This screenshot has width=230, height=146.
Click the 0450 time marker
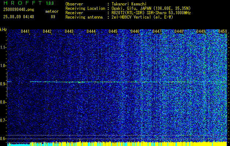223,31
